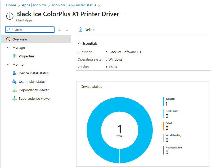Screen dimensions: 211x168
Task: Open Device install status page
Action: coord(34,73)
